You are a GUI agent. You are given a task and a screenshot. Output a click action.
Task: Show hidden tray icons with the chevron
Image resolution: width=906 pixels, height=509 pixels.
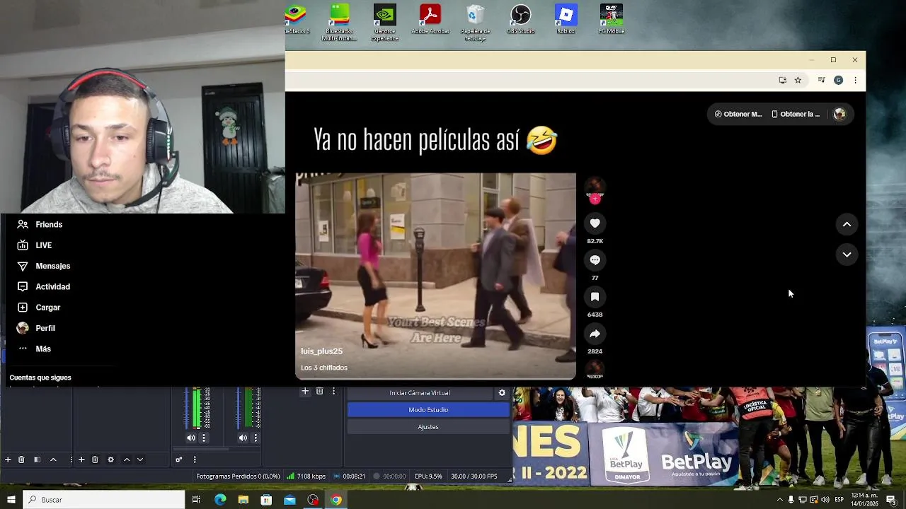click(779, 500)
